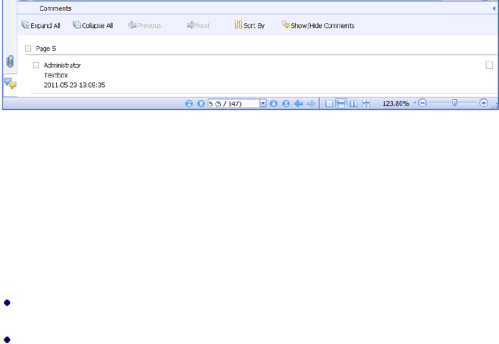
Task: Go back to previous view
Action: tap(298, 103)
